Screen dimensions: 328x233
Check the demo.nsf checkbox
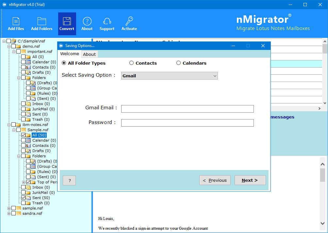click(x=13, y=46)
